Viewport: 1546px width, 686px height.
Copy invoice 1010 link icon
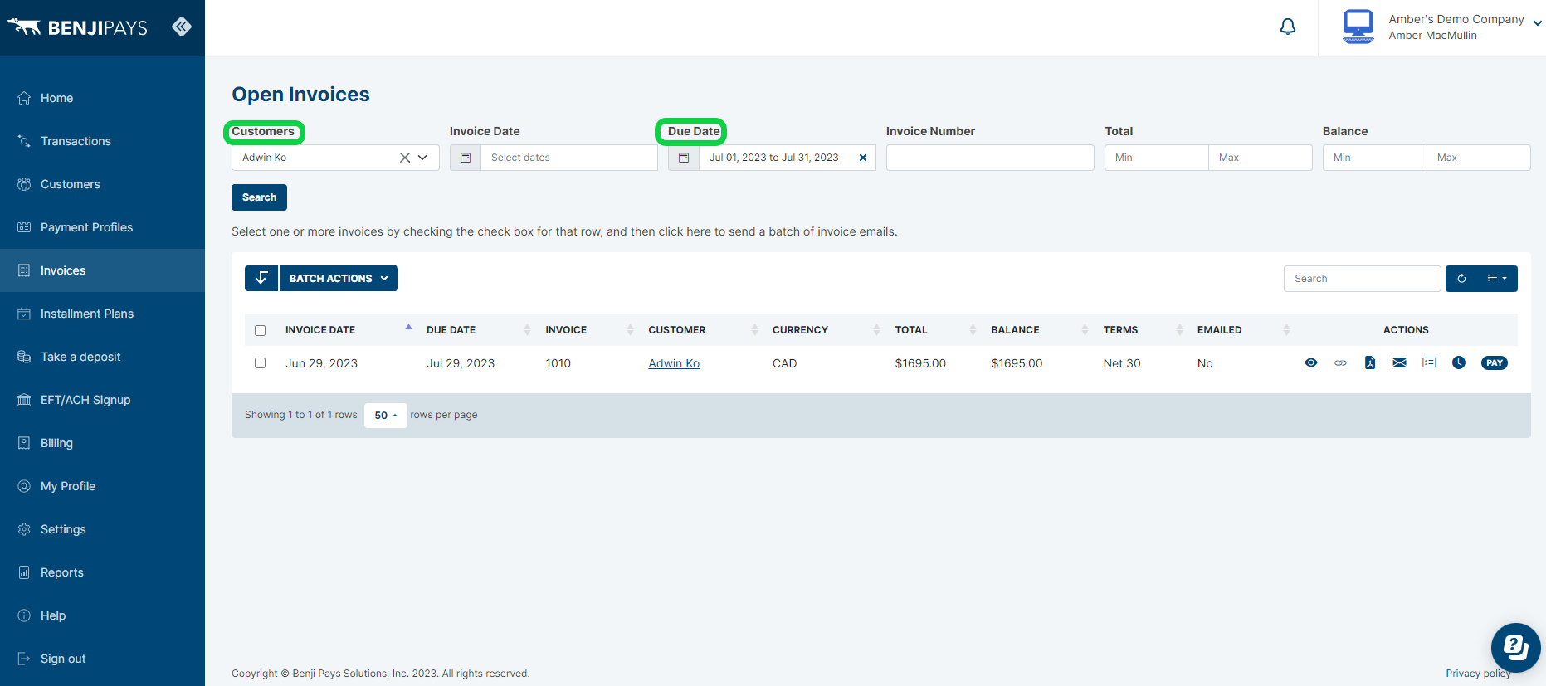[x=1340, y=362]
